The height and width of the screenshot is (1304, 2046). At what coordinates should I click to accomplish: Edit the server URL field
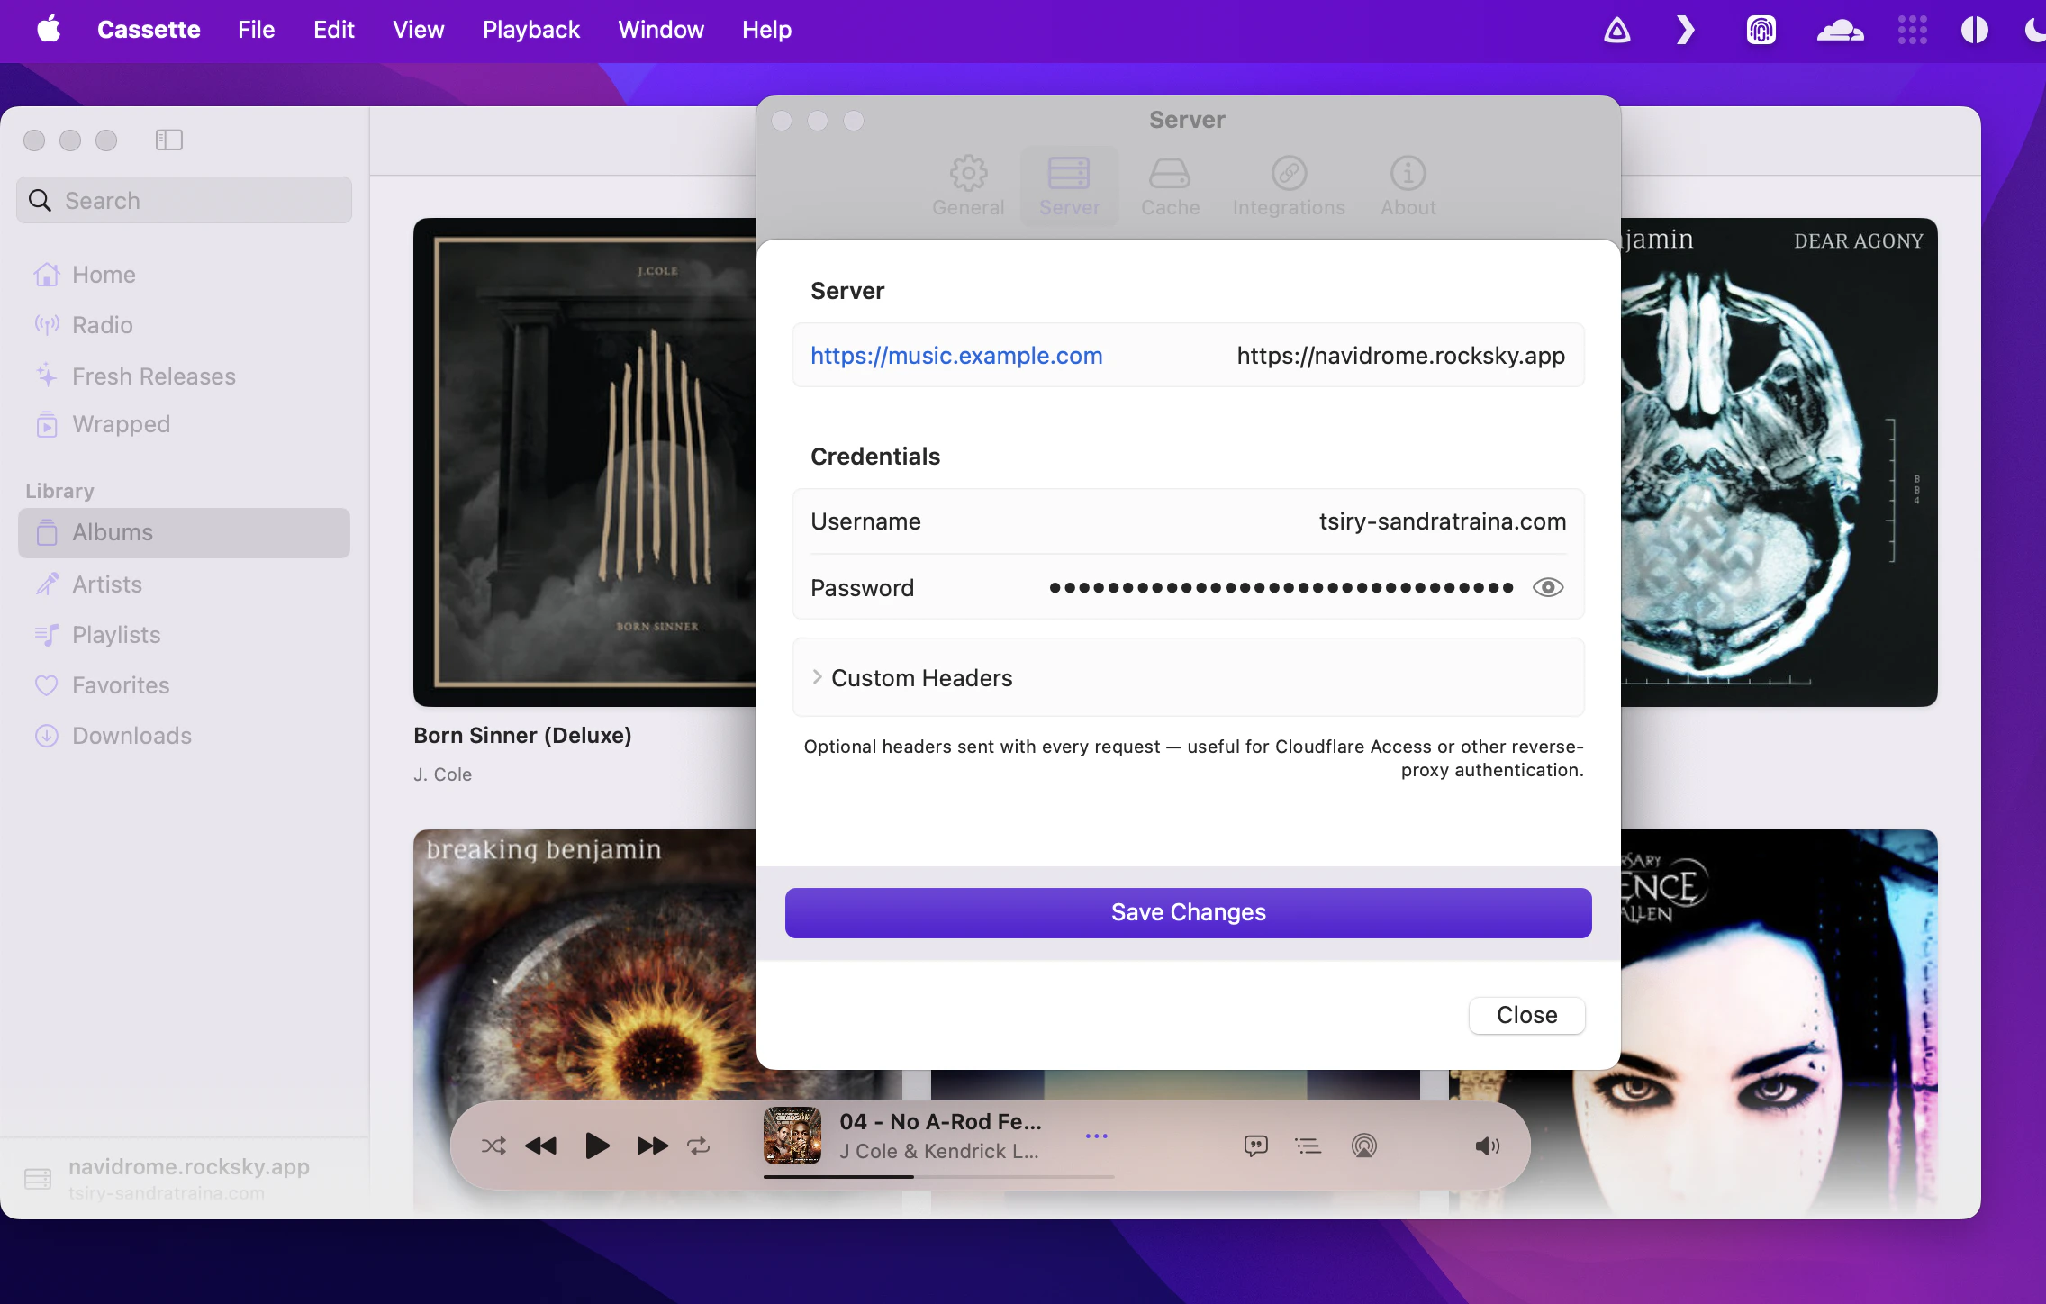click(1188, 356)
